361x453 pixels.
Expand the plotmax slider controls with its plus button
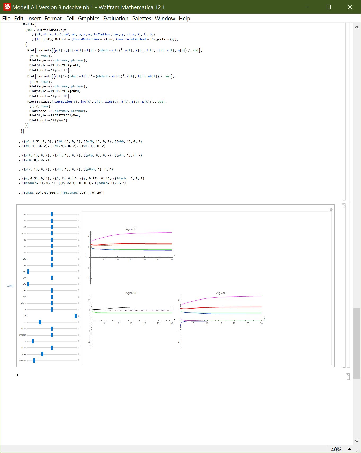(x=79, y=360)
